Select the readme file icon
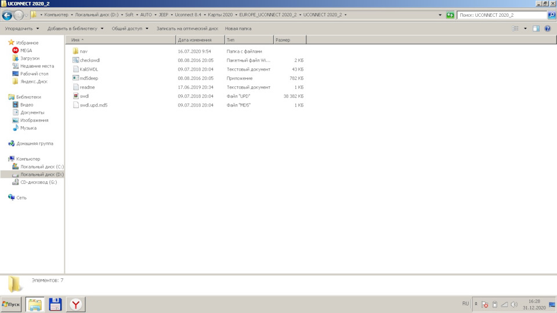This screenshot has width=557, height=313. (75, 87)
